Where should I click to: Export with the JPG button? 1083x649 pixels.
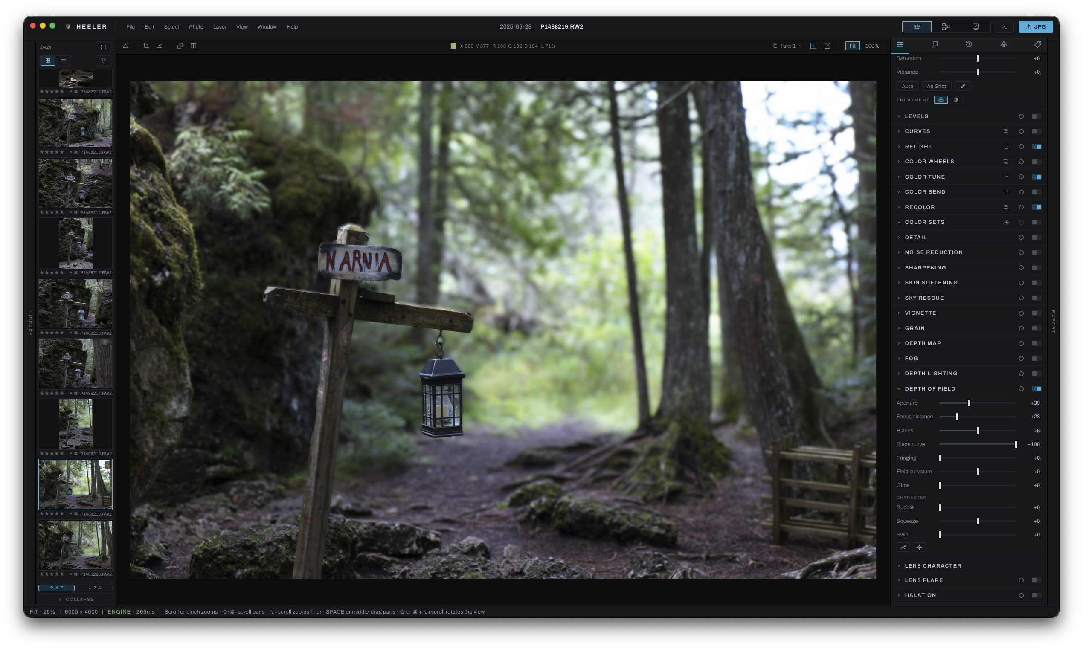point(1035,27)
